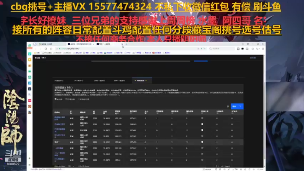Viewport: 304px width, 171px height.
Task: Click the browser forward arrow
Action: tap(41, 49)
